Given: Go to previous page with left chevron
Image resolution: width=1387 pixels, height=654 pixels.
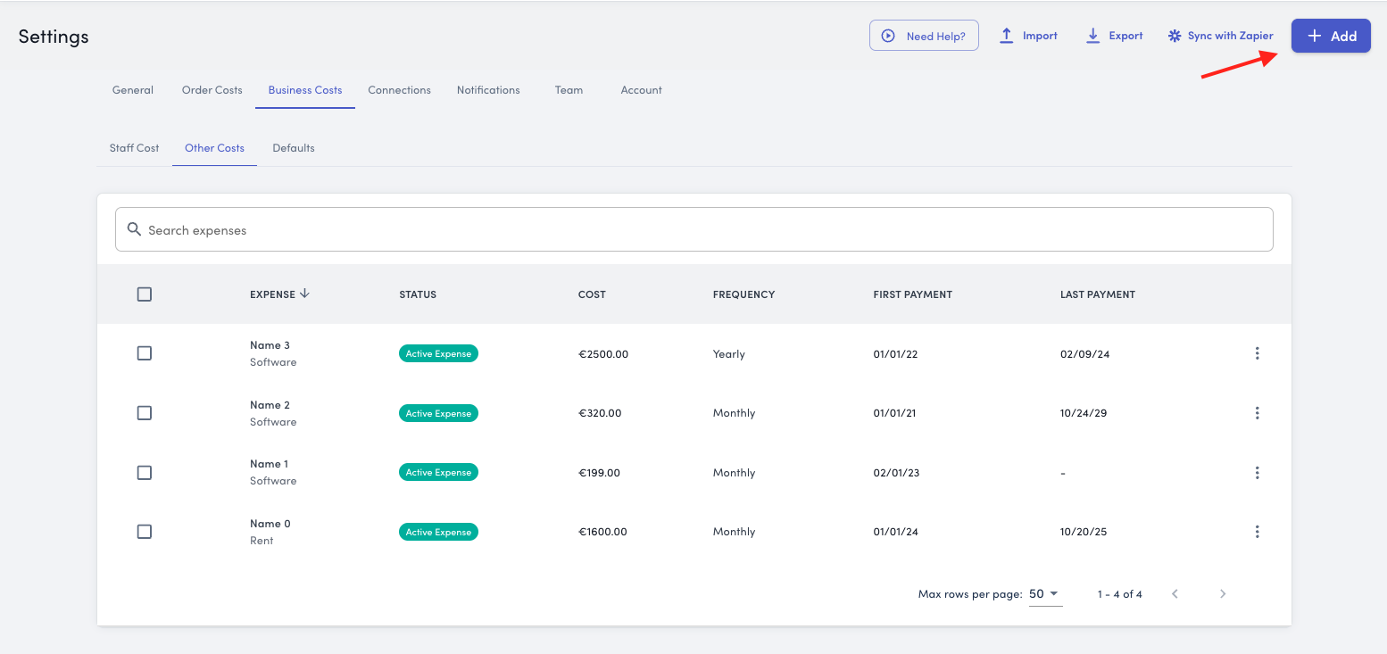Looking at the screenshot, I should 1175,594.
